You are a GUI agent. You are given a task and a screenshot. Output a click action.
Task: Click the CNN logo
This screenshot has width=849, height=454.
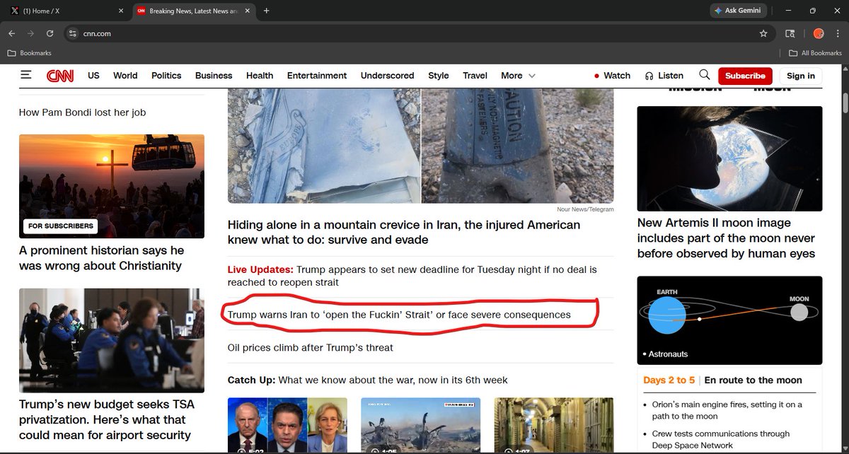click(61, 76)
